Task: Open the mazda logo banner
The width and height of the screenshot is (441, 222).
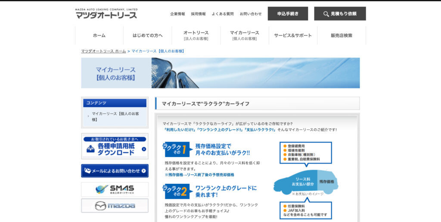Action: (115, 205)
